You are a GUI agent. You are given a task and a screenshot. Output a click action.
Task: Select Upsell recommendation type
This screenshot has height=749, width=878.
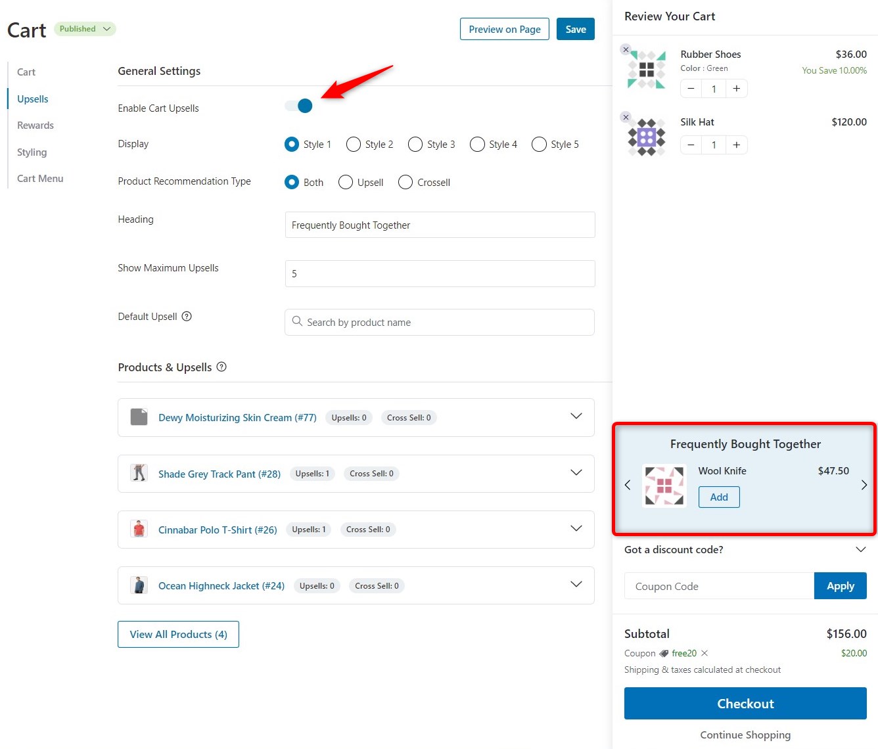(x=346, y=182)
